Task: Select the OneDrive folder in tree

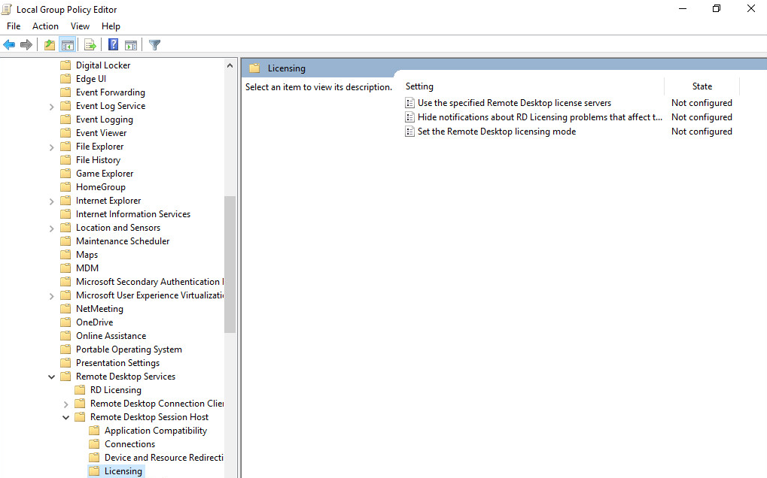Action: coord(94,322)
